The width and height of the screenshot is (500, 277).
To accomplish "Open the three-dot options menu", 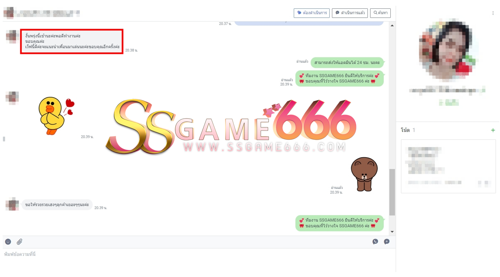I will (x=493, y=13).
